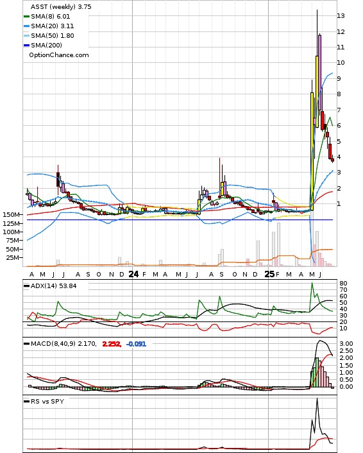Click the RS vs SPY peak spike
The image size is (363, 453).
pyautogui.click(x=317, y=399)
